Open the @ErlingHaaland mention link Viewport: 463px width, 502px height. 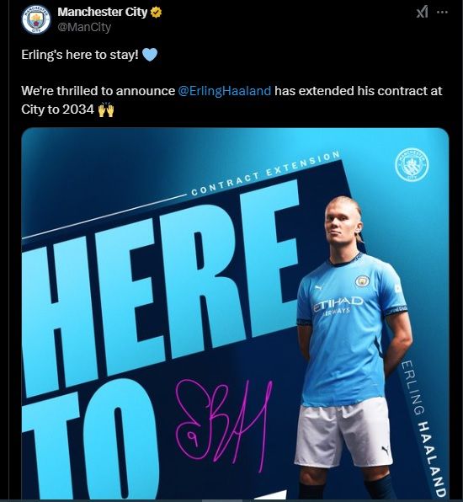(224, 91)
